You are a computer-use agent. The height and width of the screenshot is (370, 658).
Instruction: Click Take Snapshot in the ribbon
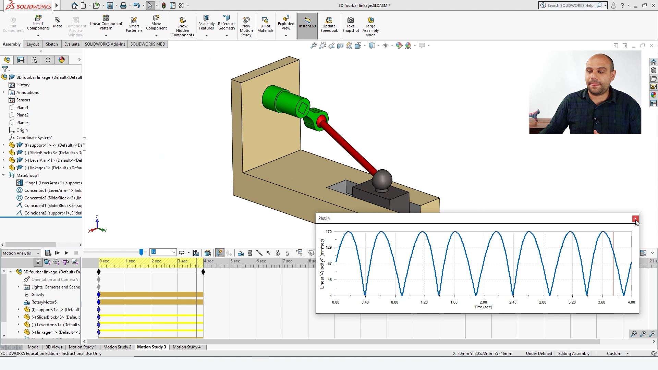pos(351,26)
